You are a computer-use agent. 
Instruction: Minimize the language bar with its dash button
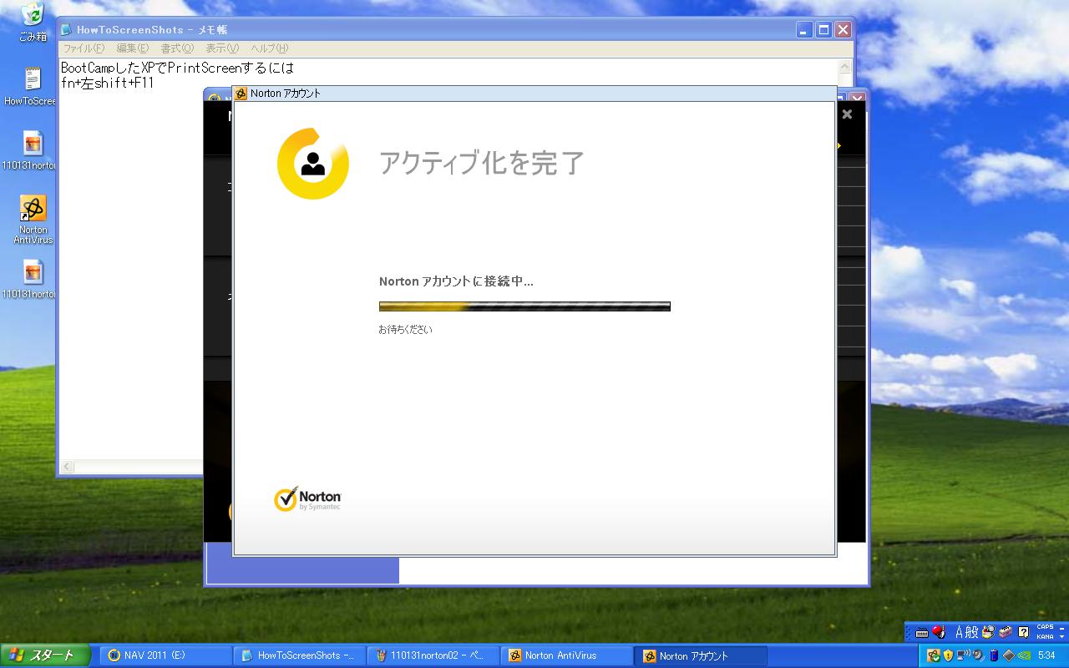(x=1061, y=628)
